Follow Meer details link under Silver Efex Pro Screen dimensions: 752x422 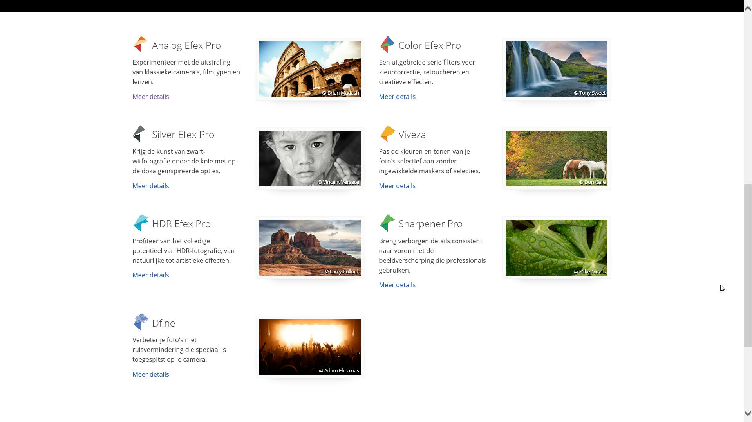click(x=150, y=186)
